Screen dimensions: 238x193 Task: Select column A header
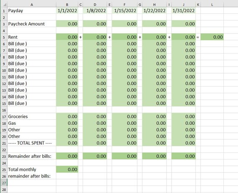32,5
